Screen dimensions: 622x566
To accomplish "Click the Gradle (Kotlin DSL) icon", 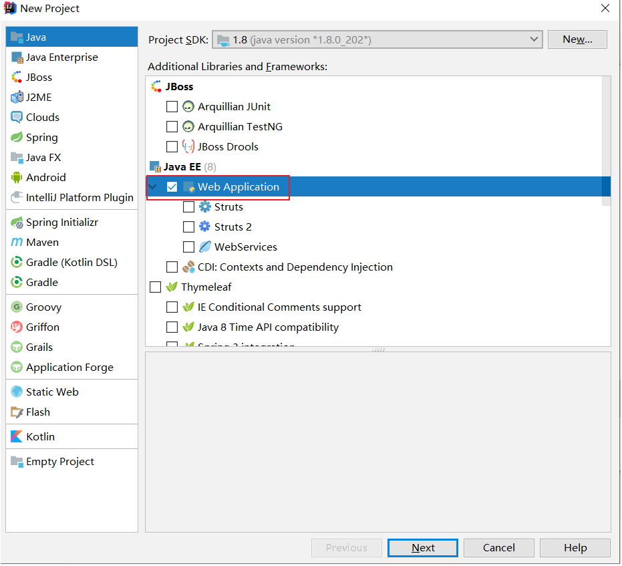I will 17,263.
